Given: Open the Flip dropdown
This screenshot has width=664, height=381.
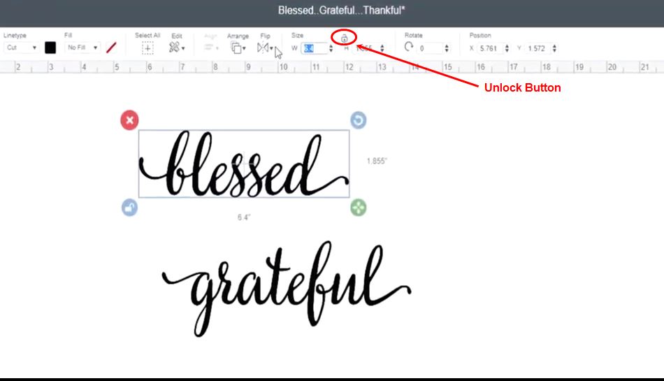Looking at the screenshot, I should coord(265,48).
